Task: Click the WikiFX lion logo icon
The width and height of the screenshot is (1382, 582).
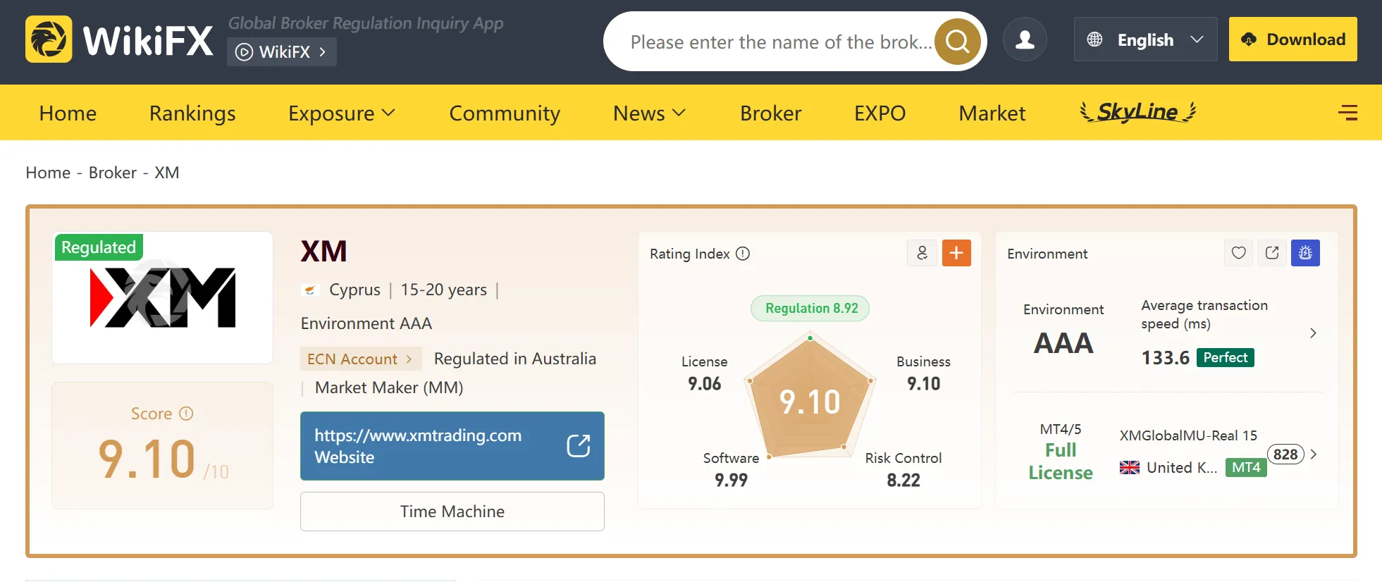Action: [49, 39]
